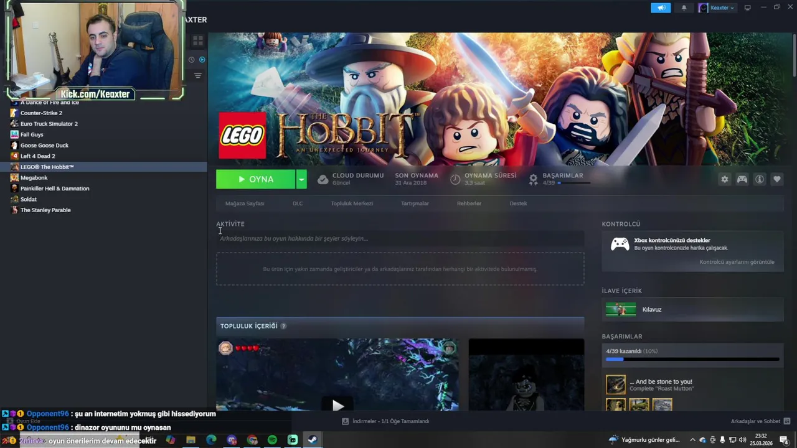Open Kılavuz manual entry
797x448 pixels.
pos(692,309)
